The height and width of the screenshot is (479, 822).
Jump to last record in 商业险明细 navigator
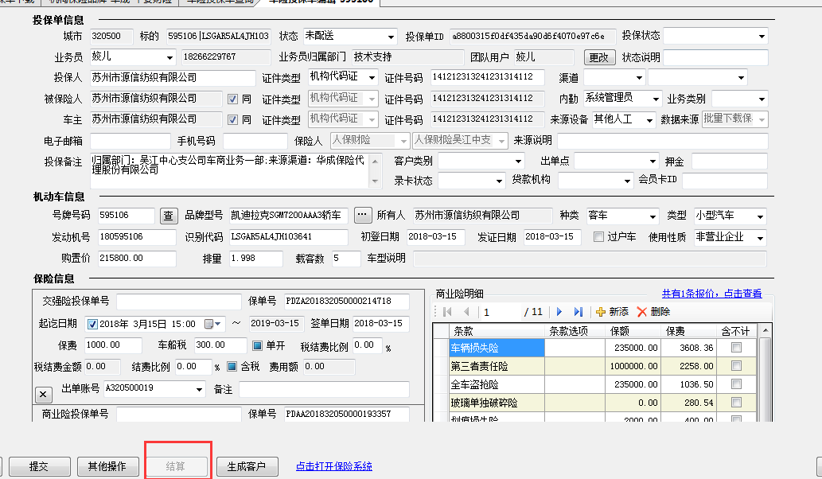[x=578, y=312]
